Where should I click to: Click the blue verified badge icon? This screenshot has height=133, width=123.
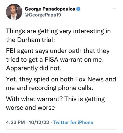[78, 9]
